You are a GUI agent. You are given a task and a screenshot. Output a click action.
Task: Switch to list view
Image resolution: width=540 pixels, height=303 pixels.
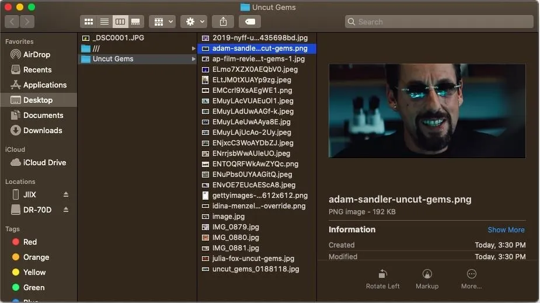pos(104,22)
